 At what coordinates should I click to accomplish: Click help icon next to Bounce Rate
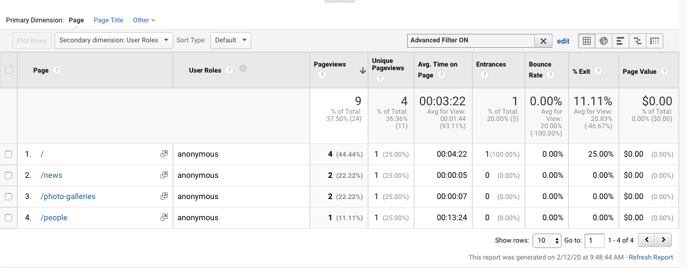click(x=550, y=75)
